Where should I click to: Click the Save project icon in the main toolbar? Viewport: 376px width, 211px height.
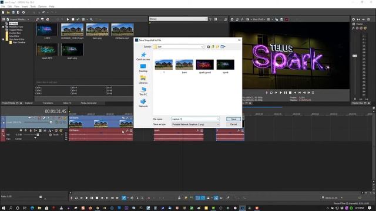(13, 12)
